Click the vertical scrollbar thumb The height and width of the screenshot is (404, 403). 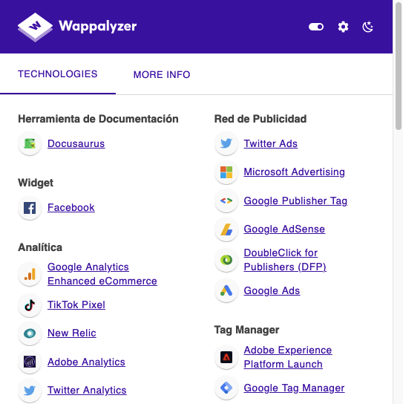(399, 65)
